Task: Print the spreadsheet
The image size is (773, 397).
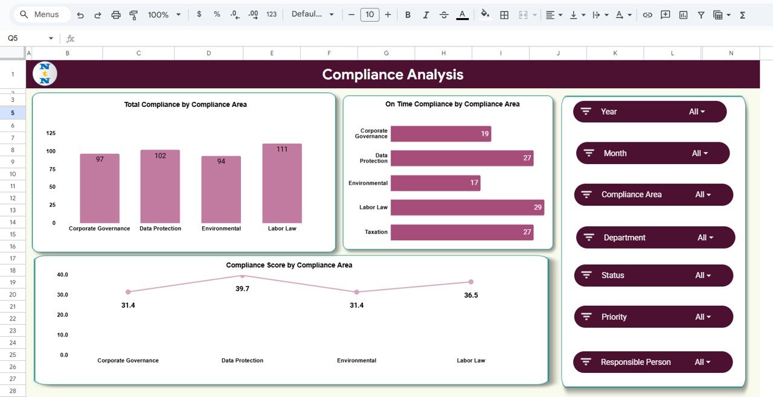Action: (116, 14)
